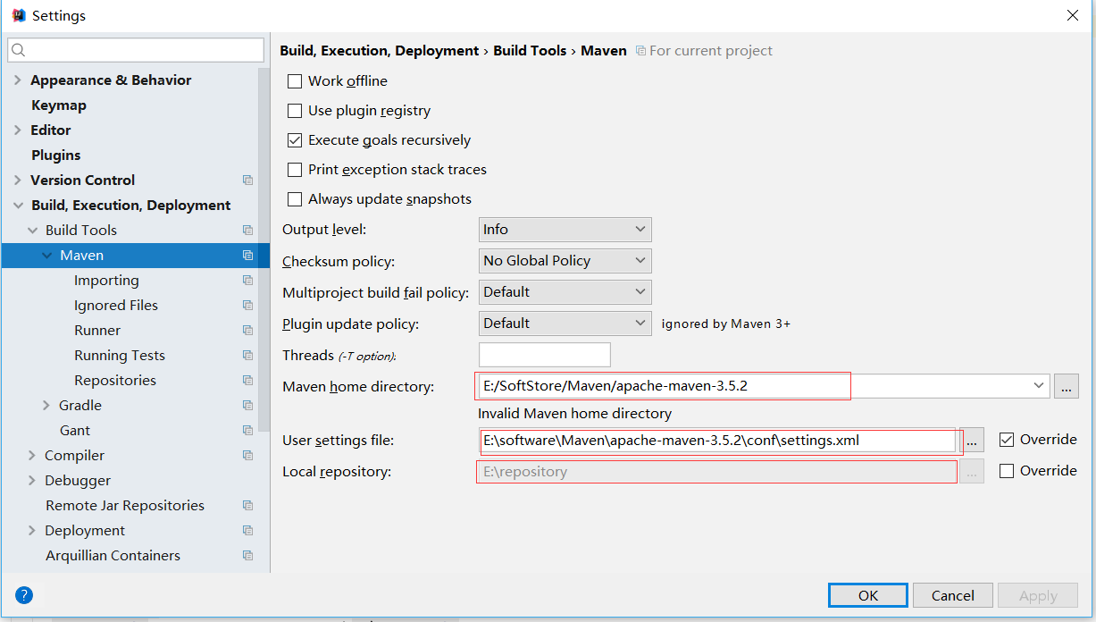Click the project-level icon next to Remote Jar Repositories
This screenshot has width=1096, height=622.
point(247,506)
